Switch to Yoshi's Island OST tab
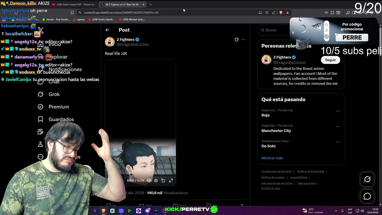This screenshot has height=215, width=382. coord(74,4)
